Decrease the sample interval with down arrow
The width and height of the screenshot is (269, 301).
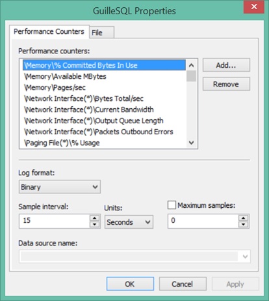pos(94,224)
